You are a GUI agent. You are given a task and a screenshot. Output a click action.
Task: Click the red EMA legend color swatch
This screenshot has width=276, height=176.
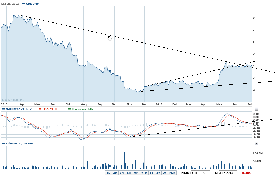pyautogui.click(x=40, y=109)
